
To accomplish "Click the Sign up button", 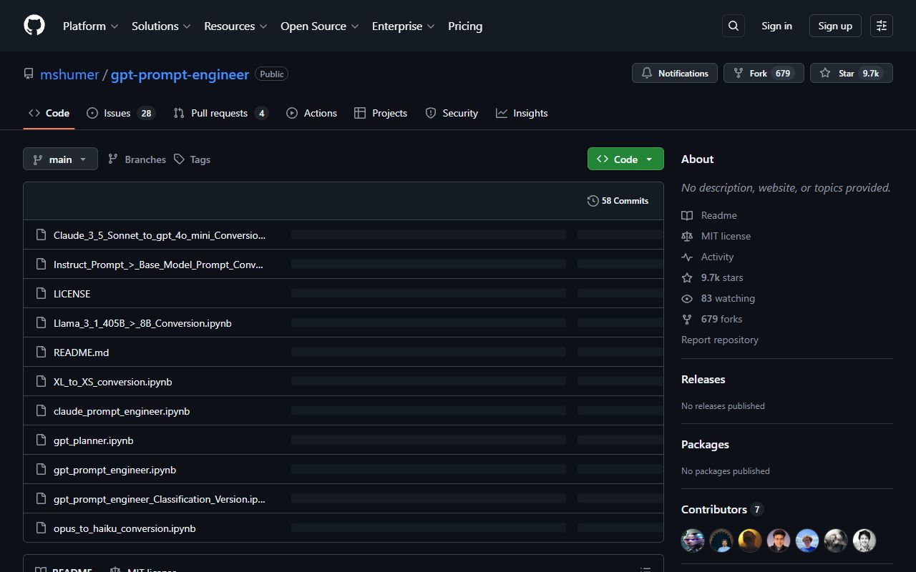I will [835, 26].
